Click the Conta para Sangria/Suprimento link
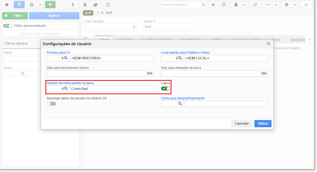Screen dimensions: 317x172 (x=183, y=98)
